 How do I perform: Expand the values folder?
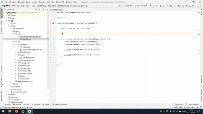click(16, 76)
